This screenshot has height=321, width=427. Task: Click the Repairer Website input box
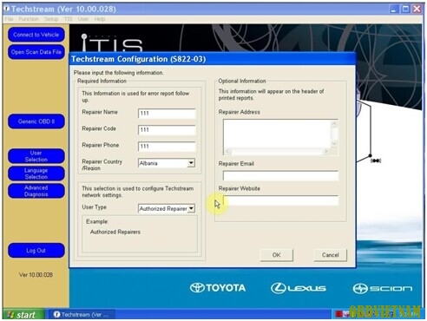[280, 200]
